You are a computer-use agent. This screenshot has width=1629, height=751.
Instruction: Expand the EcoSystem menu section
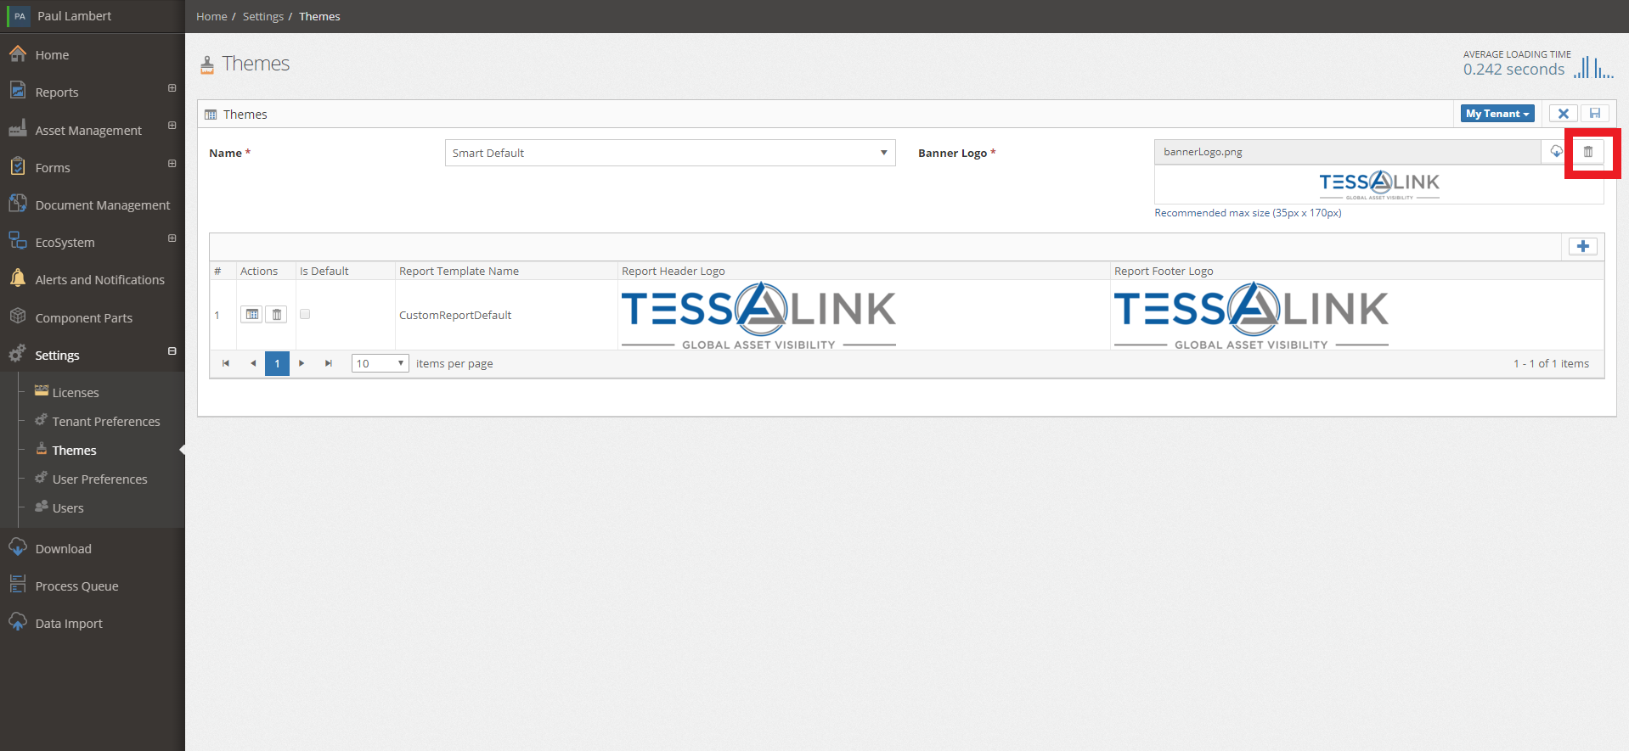point(172,238)
